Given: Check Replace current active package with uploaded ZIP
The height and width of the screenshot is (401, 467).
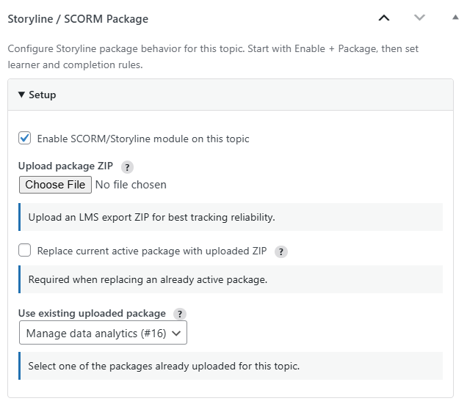Looking at the screenshot, I should pos(24,250).
